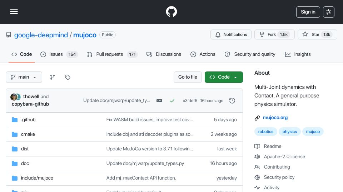Click the '2 weeks ago' timestamp in cmake row
The width and height of the screenshot is (343, 192).
[x=224, y=134]
